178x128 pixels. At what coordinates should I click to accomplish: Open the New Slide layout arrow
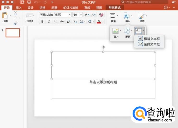34,15
